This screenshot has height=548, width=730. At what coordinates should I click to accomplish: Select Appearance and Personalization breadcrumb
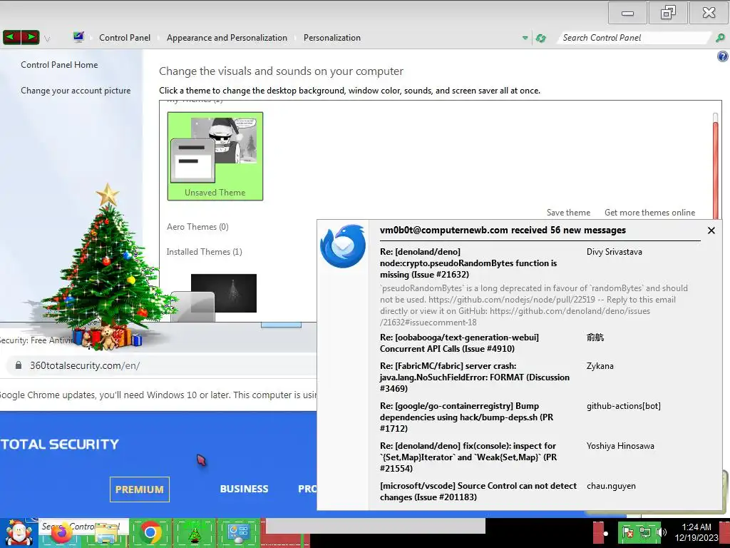(227, 38)
